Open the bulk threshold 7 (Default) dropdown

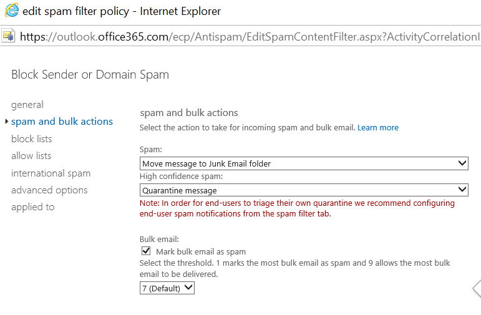pyautogui.click(x=167, y=288)
